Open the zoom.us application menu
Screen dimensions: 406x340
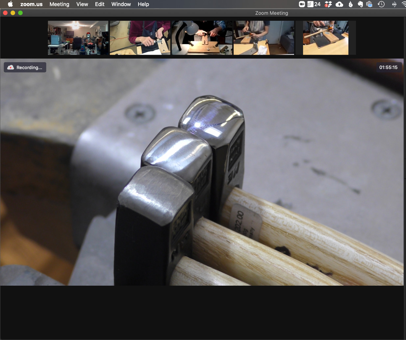click(x=31, y=4)
